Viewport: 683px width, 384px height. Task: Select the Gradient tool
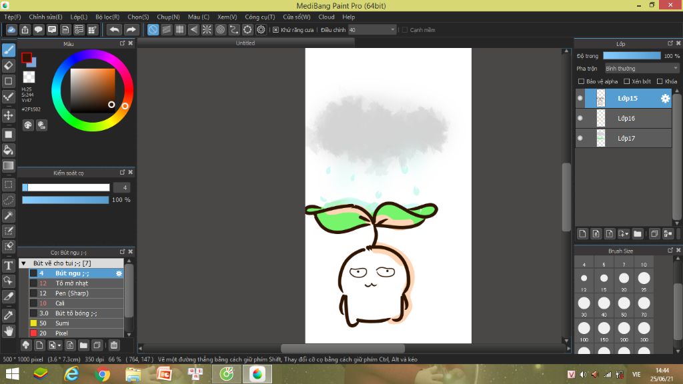8,165
